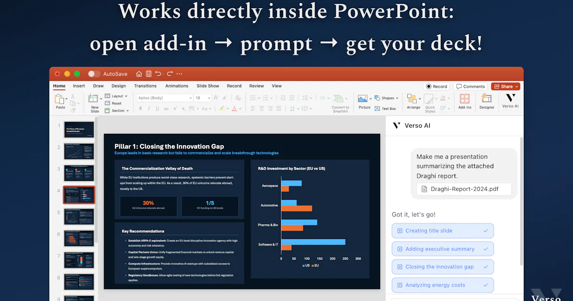
Task: Switch to the Transitions tab
Action: click(145, 86)
